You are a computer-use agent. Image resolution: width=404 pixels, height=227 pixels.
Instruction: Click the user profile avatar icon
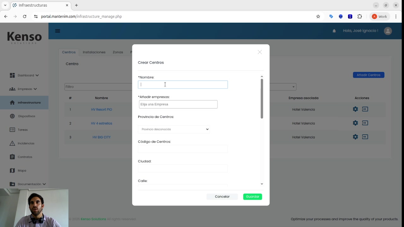click(x=388, y=31)
